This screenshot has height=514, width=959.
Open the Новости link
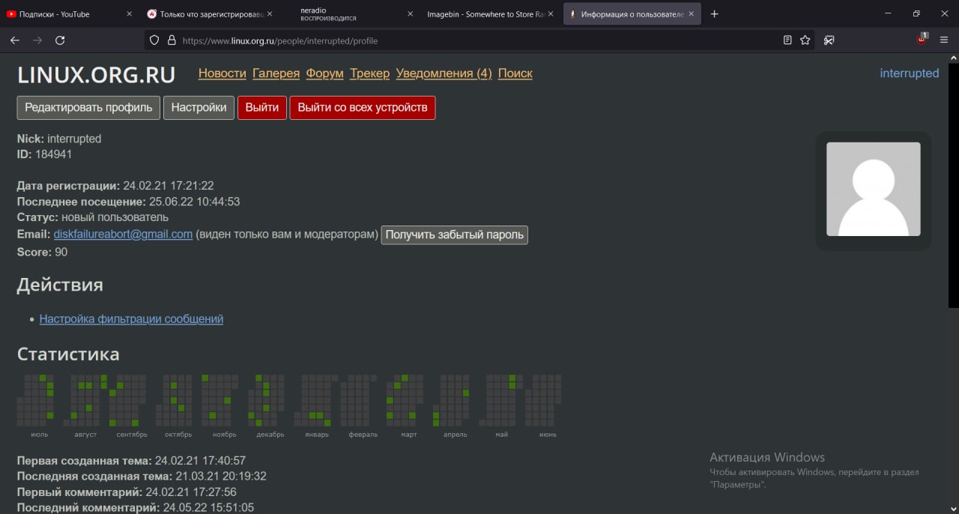pyautogui.click(x=223, y=73)
